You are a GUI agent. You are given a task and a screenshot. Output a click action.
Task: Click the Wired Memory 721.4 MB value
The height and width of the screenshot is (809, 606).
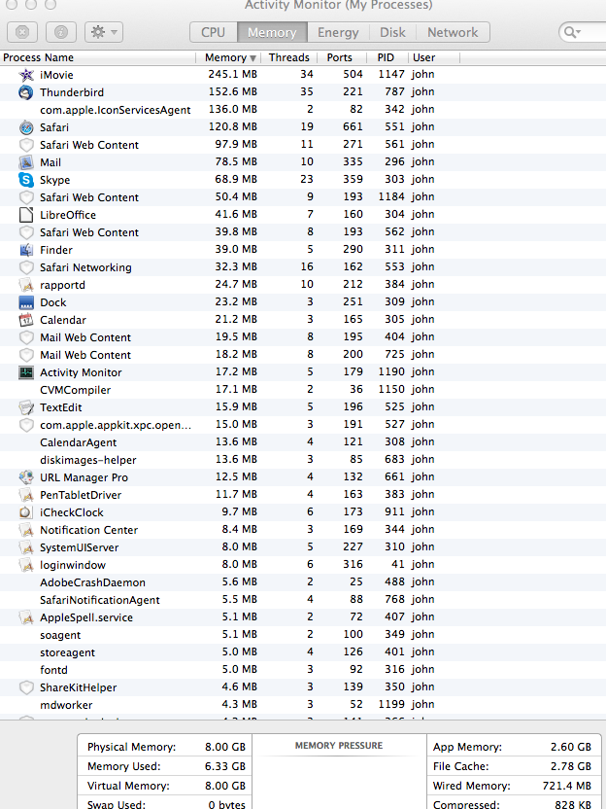click(x=566, y=787)
